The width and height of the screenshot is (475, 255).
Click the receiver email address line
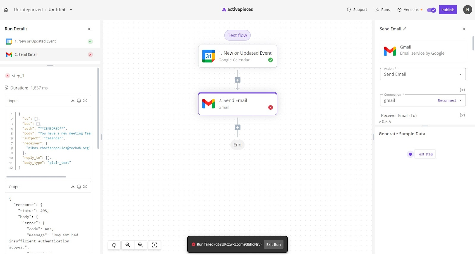click(x=58, y=148)
